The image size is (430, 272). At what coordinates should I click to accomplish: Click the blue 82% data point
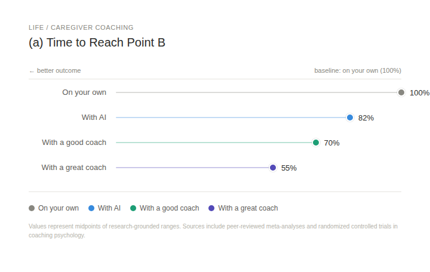[350, 118]
